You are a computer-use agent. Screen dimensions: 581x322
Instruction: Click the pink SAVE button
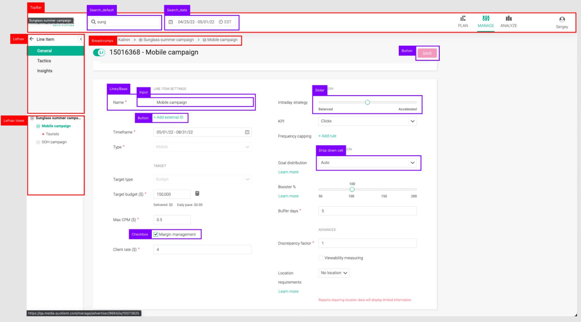point(427,53)
